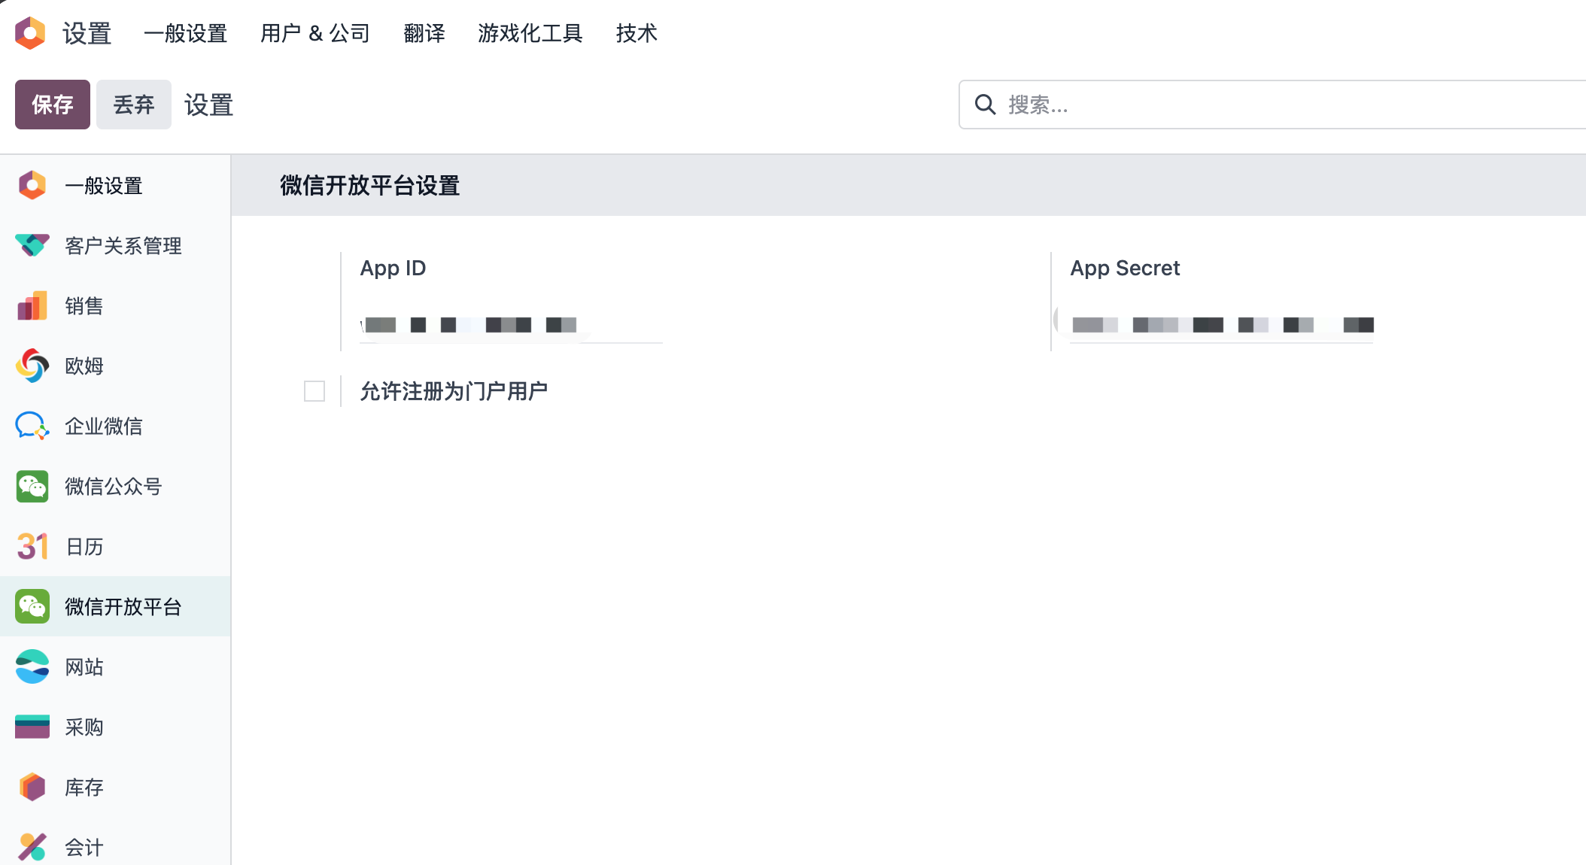
Task: Click the 保存 button
Action: click(x=53, y=105)
